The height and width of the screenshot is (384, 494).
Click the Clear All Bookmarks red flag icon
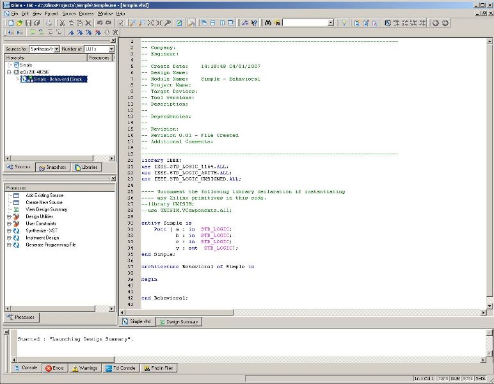click(98, 32)
